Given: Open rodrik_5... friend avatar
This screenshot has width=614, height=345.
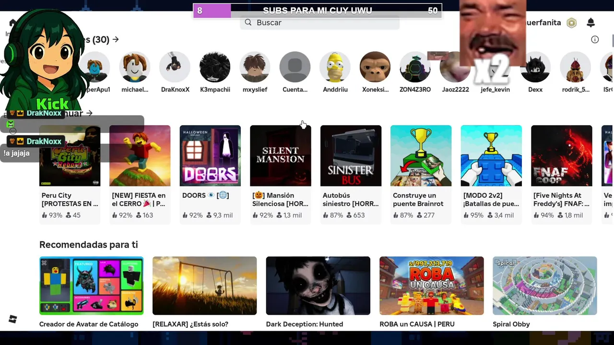Looking at the screenshot, I should [575, 67].
